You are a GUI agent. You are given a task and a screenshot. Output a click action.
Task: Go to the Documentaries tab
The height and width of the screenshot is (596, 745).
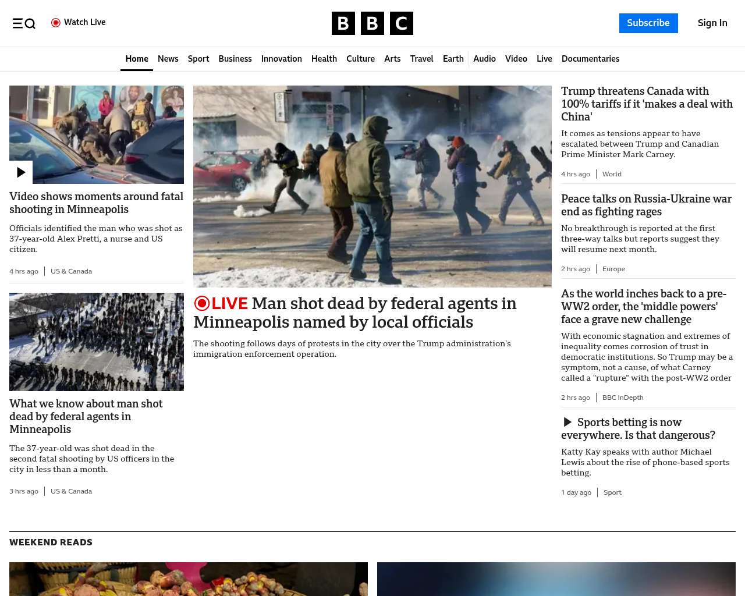[x=590, y=59]
